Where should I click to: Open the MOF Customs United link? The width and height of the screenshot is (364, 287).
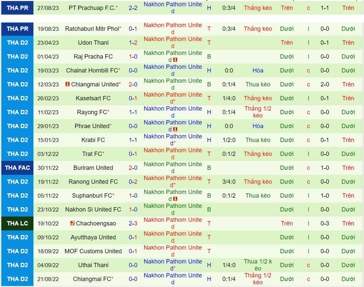coord(93,251)
